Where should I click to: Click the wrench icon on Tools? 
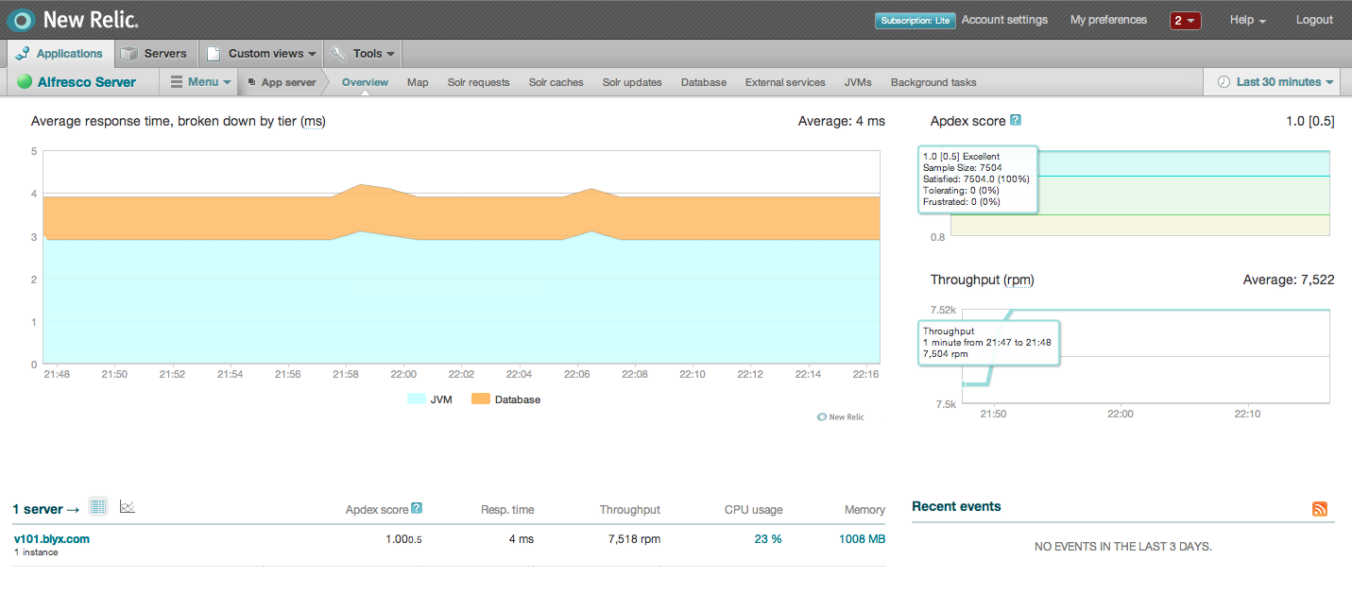point(338,54)
